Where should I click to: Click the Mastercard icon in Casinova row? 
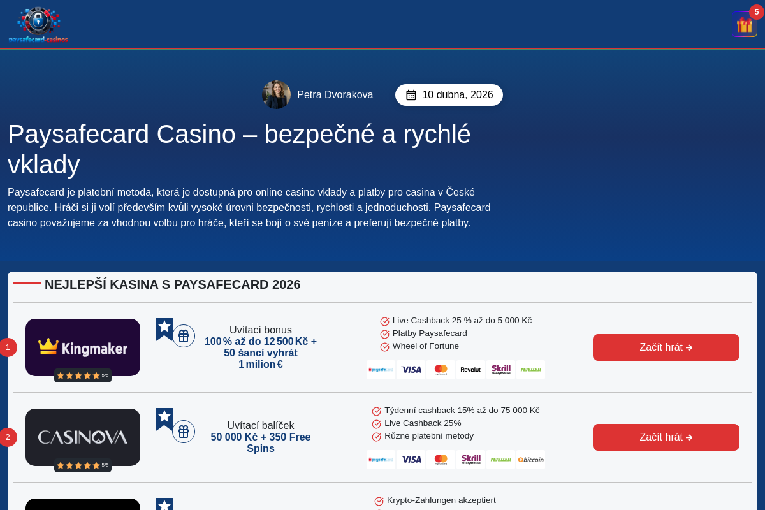[x=441, y=460]
